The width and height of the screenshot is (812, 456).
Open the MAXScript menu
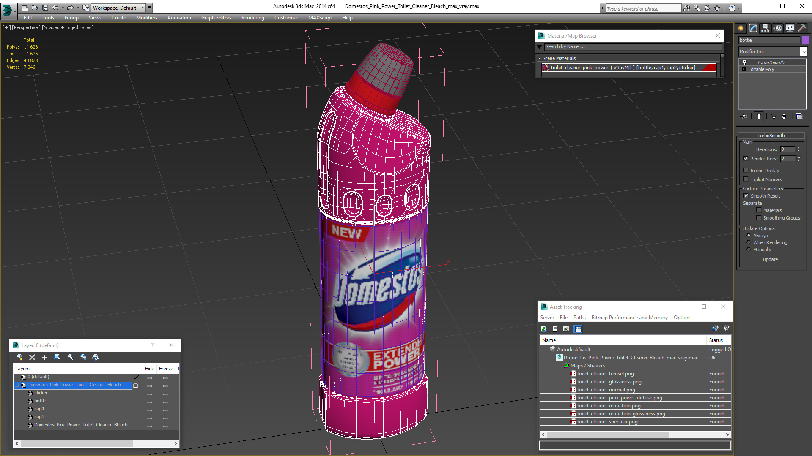(x=320, y=18)
